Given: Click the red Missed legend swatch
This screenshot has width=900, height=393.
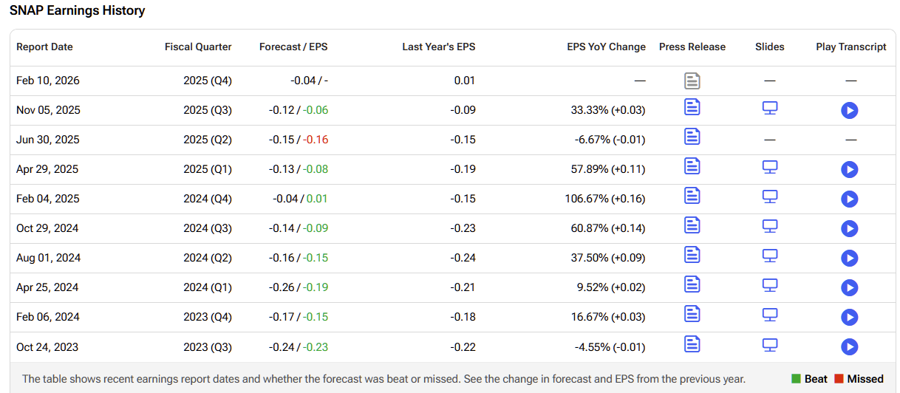Looking at the screenshot, I should [839, 379].
